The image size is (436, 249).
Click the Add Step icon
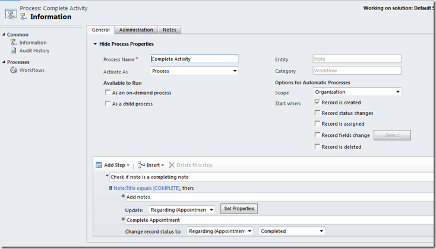point(99,165)
